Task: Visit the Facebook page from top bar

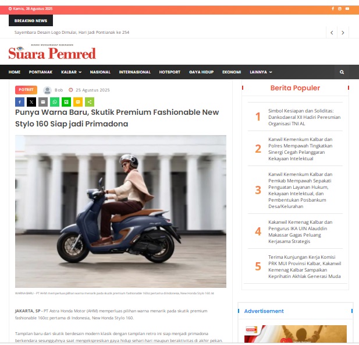Action: (x=333, y=9)
